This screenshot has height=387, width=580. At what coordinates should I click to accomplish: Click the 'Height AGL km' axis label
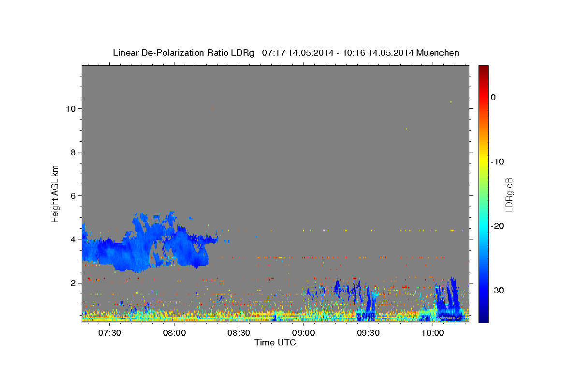click(55, 193)
